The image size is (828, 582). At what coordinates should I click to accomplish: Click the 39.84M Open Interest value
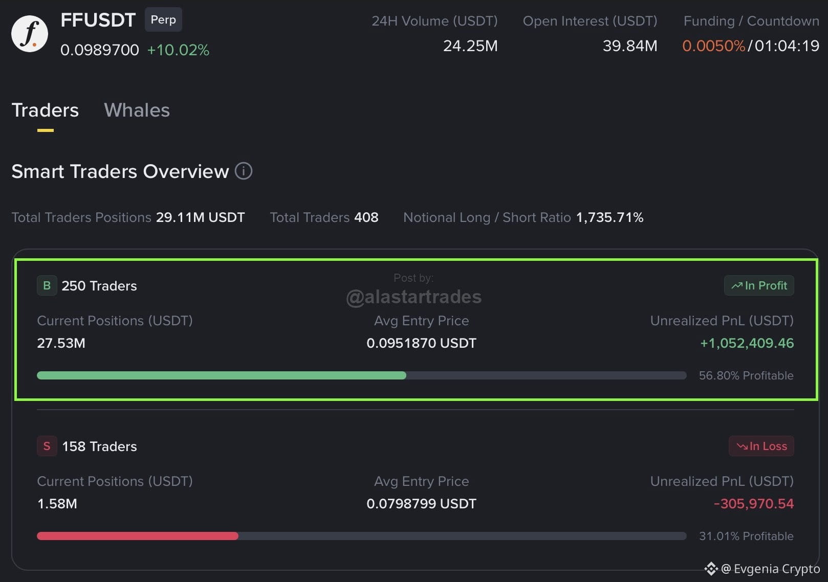pos(630,46)
